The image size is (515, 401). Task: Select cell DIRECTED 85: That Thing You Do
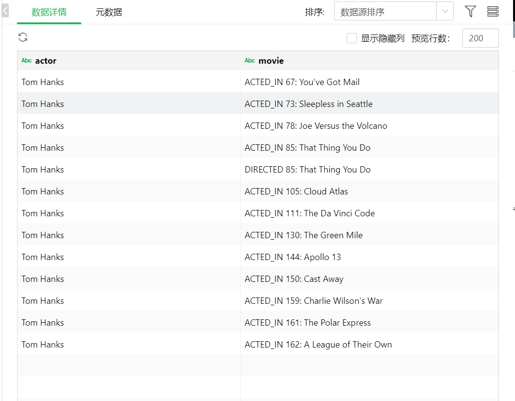[x=370, y=170]
